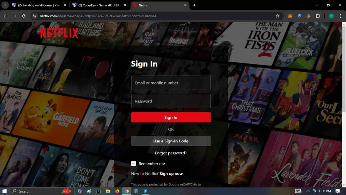
Task: Open the blue shield extension icon
Action: (300, 16)
